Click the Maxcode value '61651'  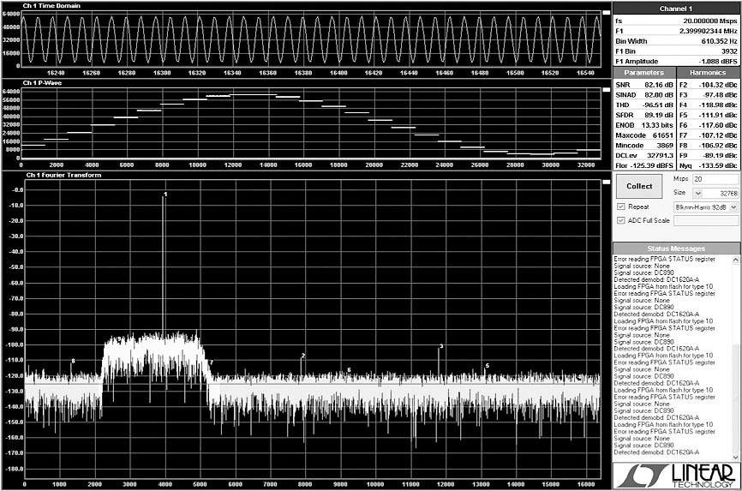pos(663,135)
